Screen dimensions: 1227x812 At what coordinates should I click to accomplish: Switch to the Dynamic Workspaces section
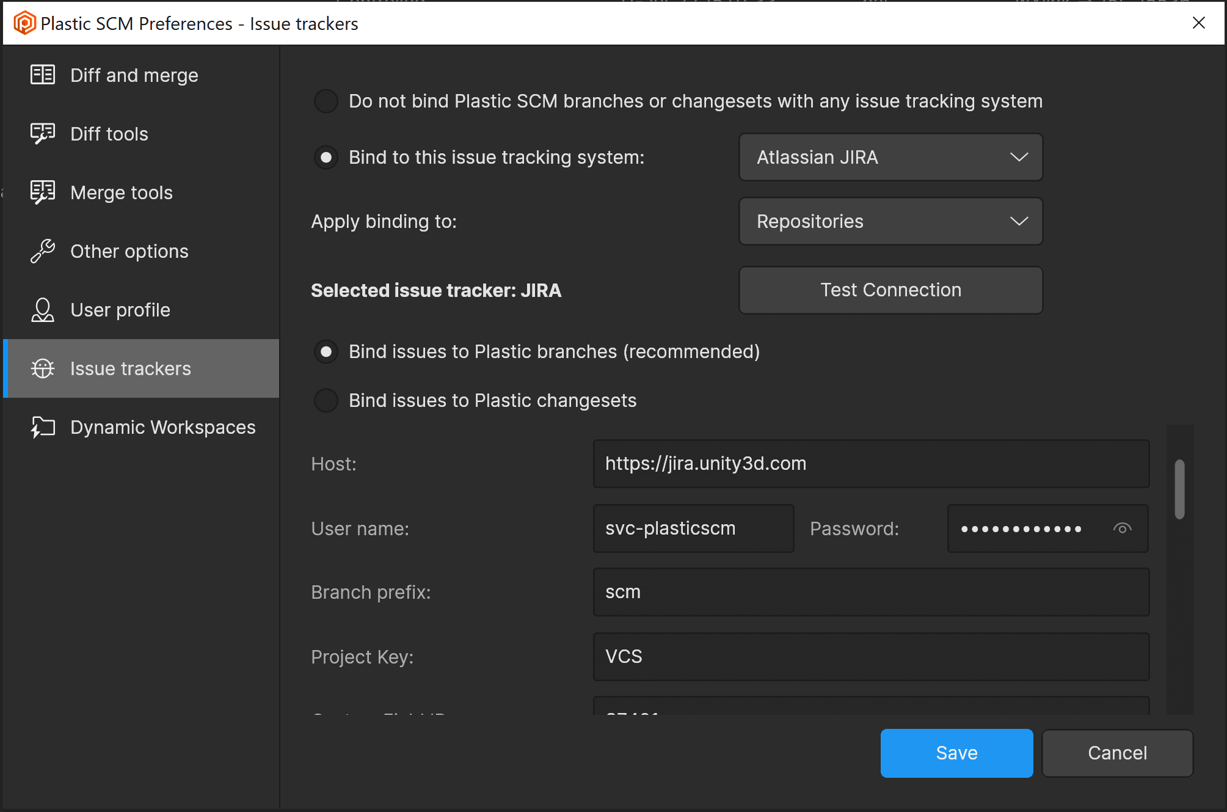(162, 427)
